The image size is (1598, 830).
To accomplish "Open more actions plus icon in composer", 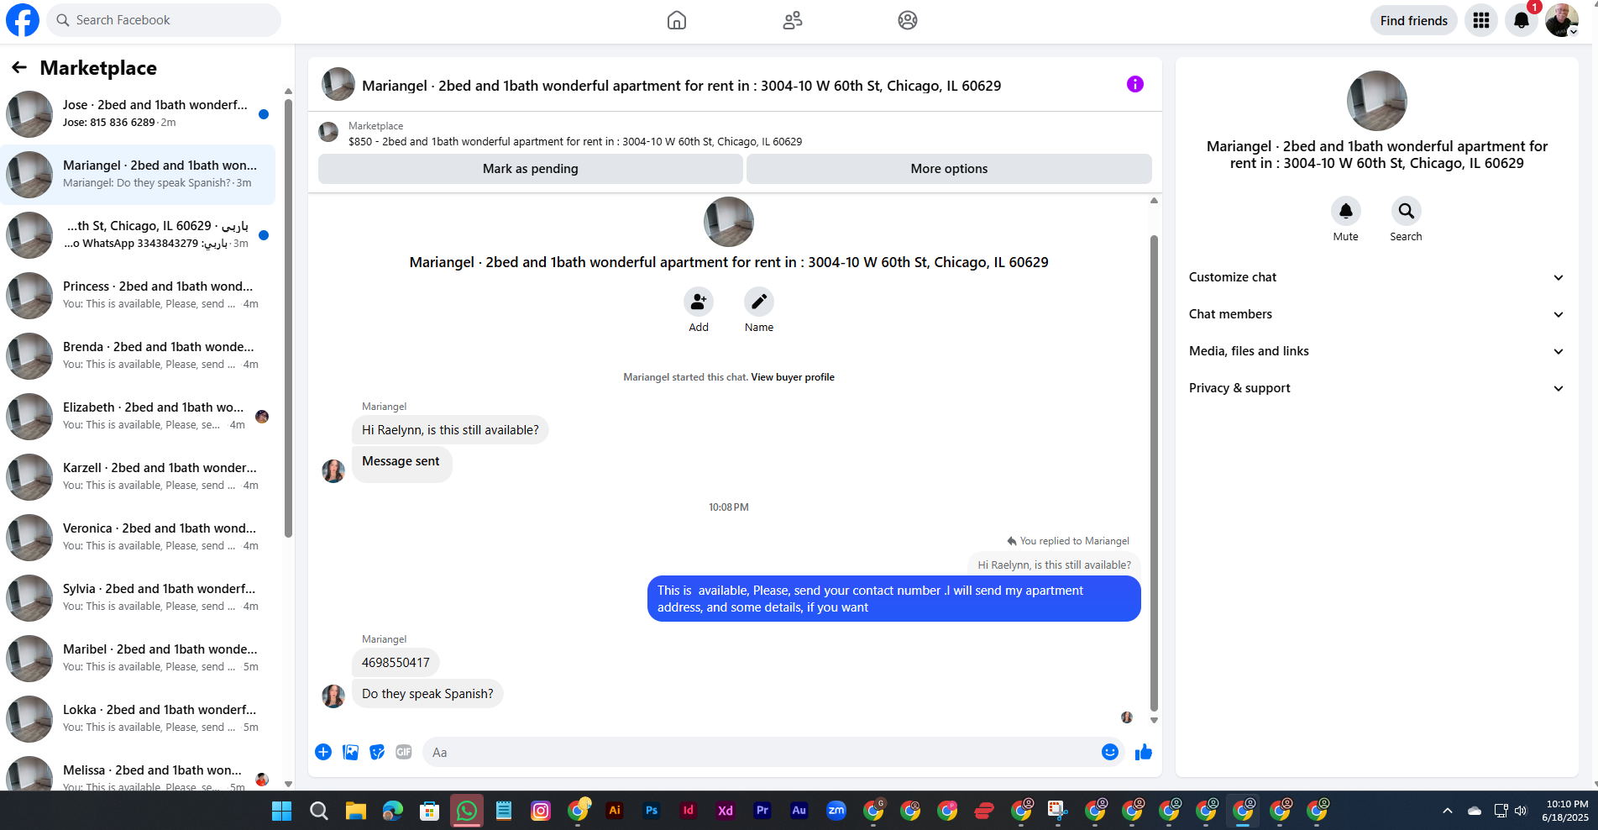I will (x=323, y=752).
